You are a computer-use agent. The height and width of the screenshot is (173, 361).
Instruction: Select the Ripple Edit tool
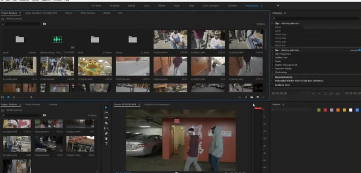pos(106,118)
